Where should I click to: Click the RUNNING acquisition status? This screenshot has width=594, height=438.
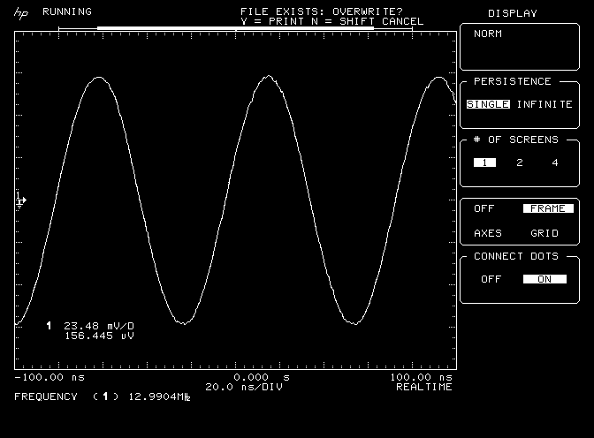(x=66, y=12)
